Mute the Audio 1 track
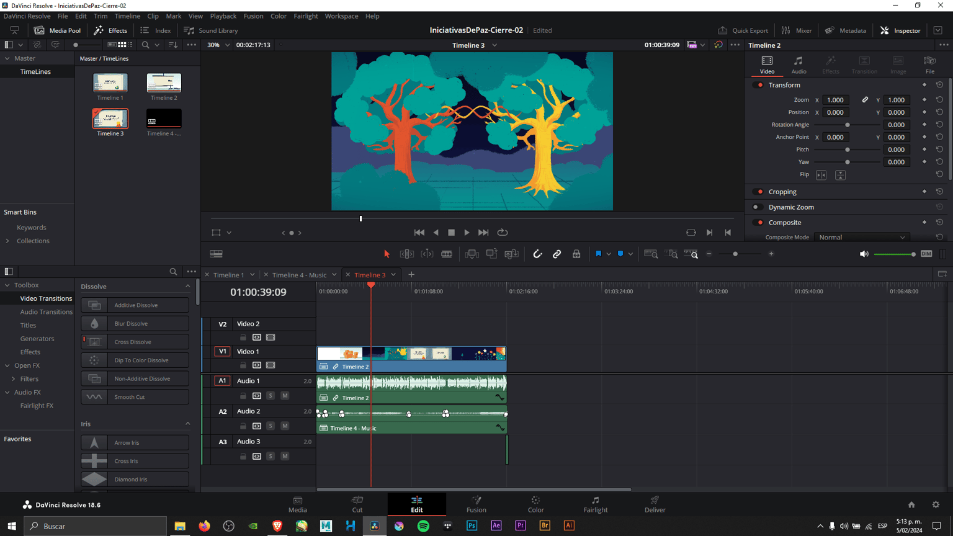Image resolution: width=953 pixels, height=536 pixels. [285, 396]
